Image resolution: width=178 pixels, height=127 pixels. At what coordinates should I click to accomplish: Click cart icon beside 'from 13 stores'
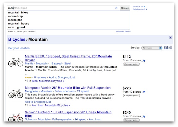pos(144,116)
